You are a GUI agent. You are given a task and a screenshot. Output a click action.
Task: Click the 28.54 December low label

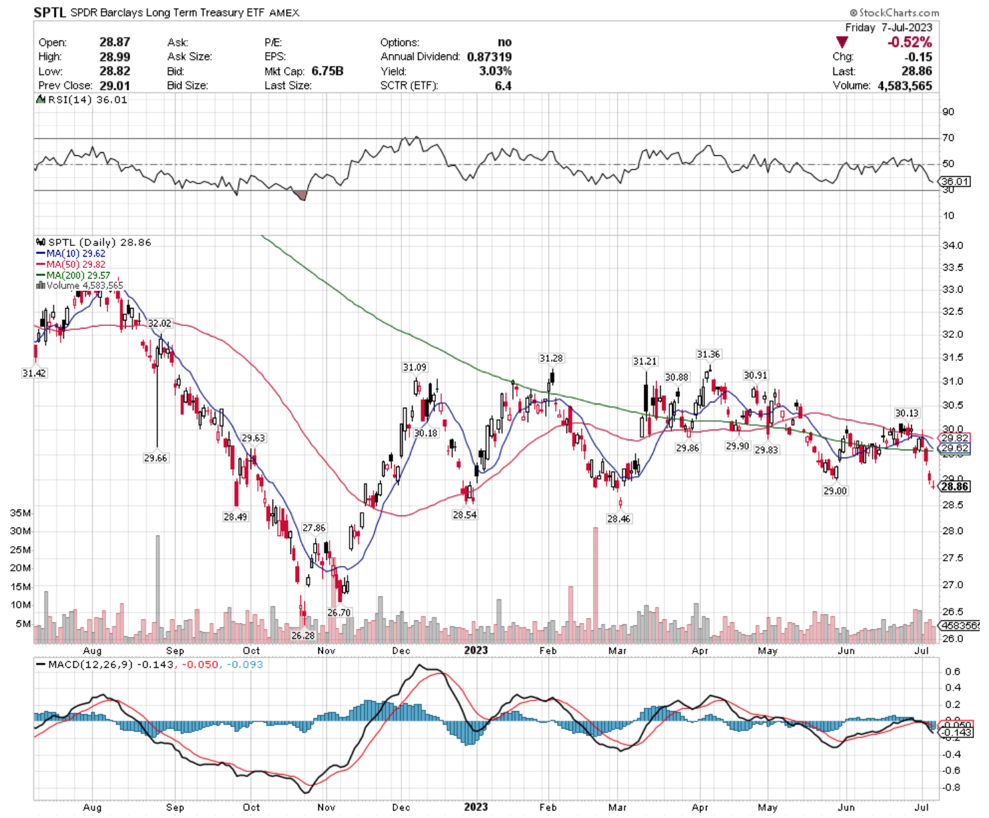(465, 515)
